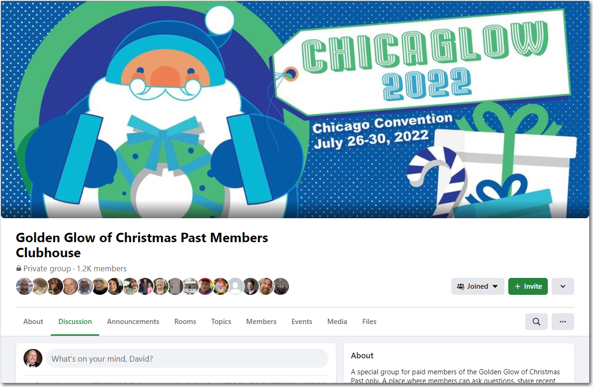Image resolution: width=593 pixels, height=387 pixels.
Task: Click the "What's on your mind, David?" field
Action: coord(187,358)
